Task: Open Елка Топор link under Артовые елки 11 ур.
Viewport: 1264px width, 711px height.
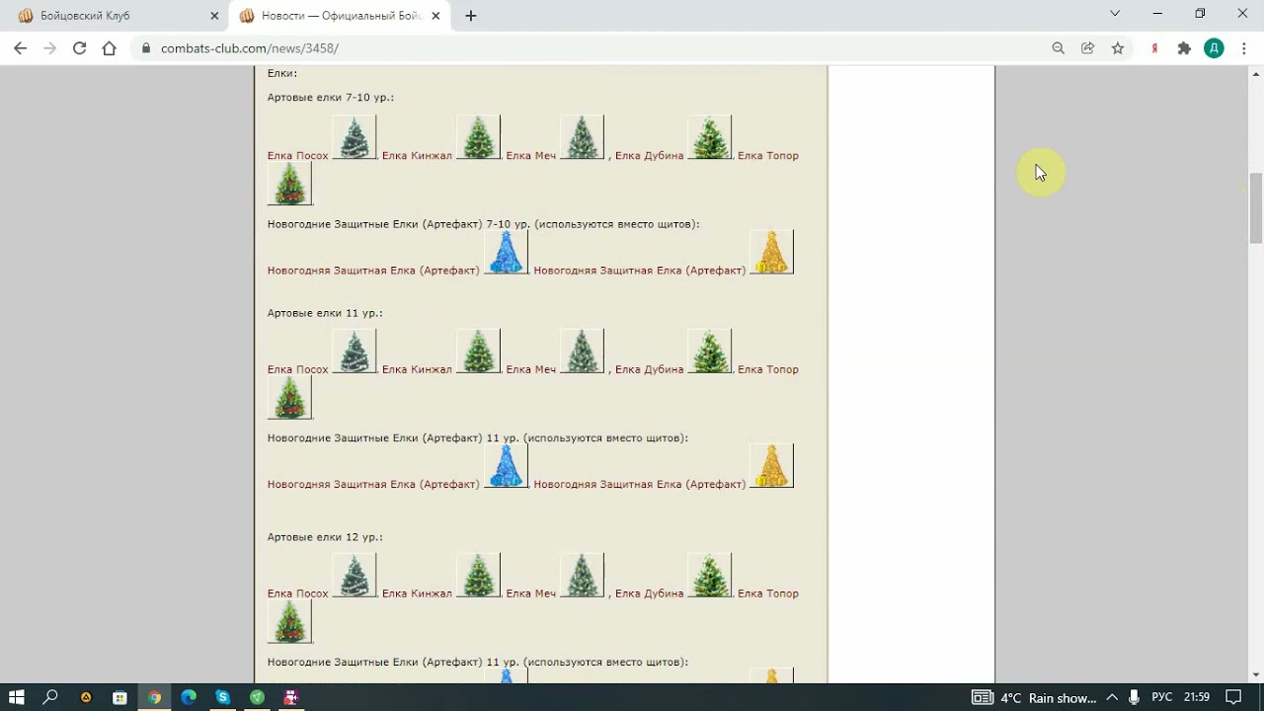Action: [767, 369]
